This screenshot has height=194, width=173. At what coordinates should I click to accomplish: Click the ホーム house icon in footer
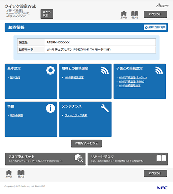[9, 174]
